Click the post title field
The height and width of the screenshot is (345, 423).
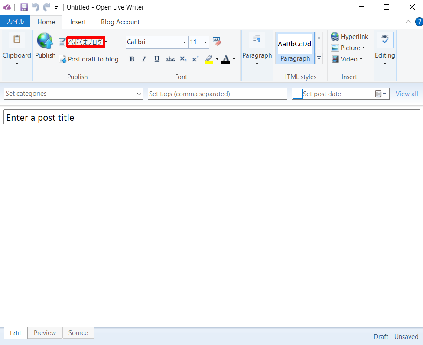211,117
